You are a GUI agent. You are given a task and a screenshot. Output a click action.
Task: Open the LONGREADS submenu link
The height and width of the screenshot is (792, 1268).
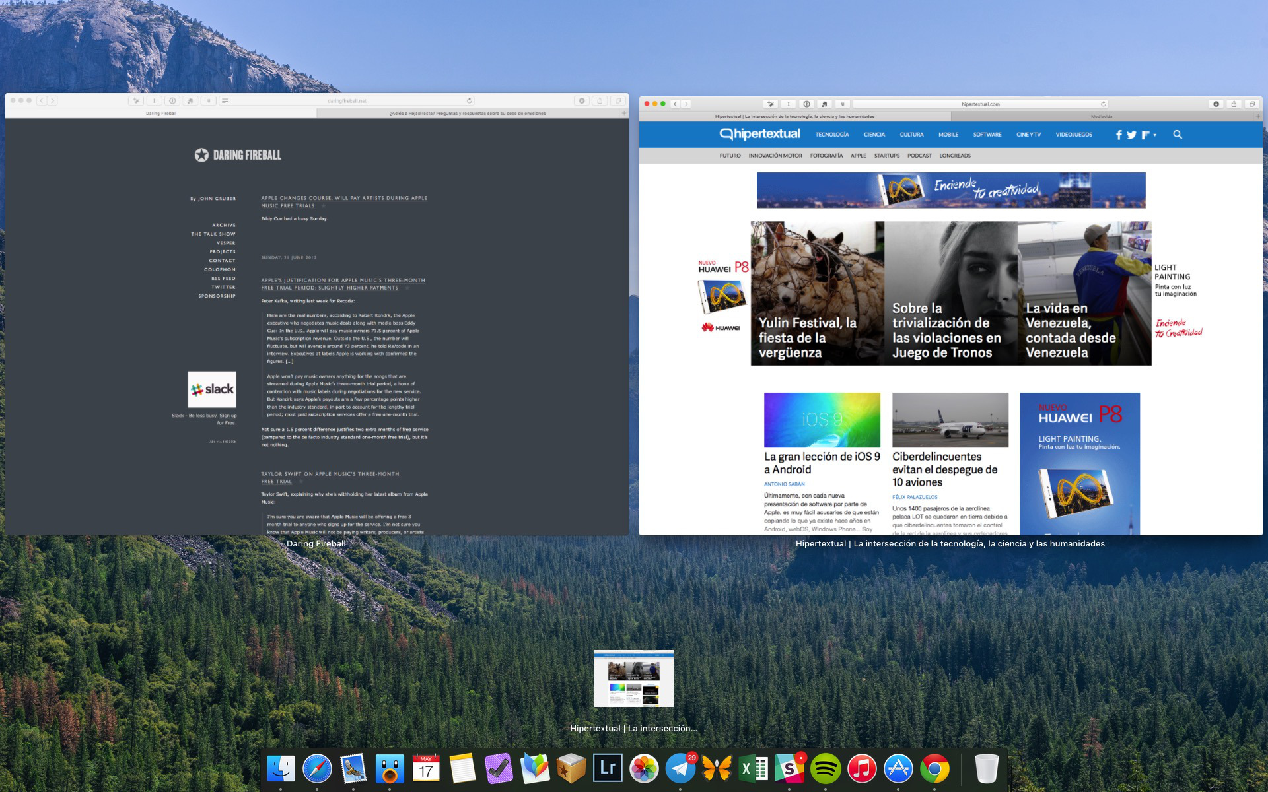(x=955, y=156)
